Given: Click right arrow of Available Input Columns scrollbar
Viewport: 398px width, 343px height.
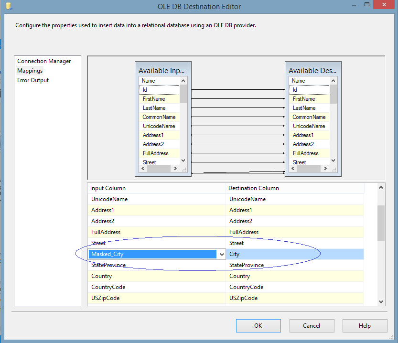Looking at the screenshot, I should click(175, 169).
